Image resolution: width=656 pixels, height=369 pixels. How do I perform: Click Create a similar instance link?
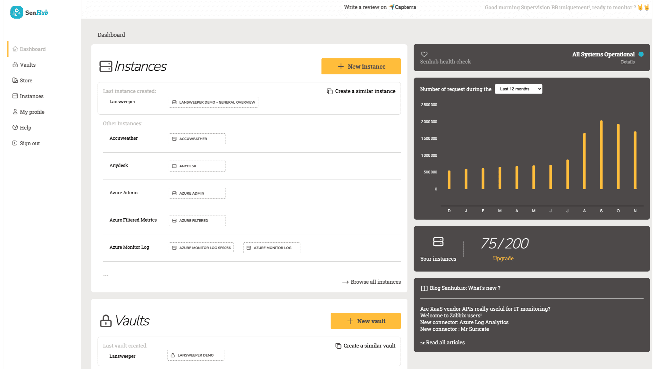[361, 91]
